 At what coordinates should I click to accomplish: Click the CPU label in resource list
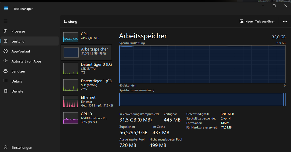click(x=85, y=34)
